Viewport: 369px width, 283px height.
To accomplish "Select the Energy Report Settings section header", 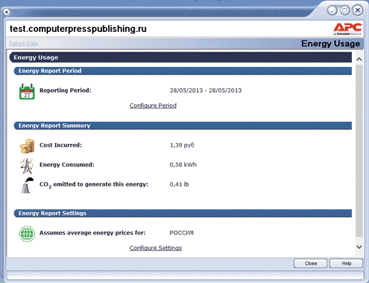I will [x=183, y=214].
